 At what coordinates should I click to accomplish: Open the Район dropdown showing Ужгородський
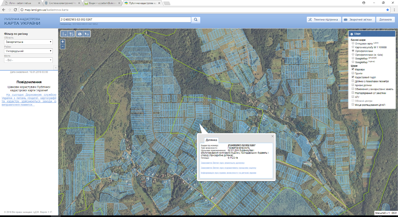click(28, 51)
